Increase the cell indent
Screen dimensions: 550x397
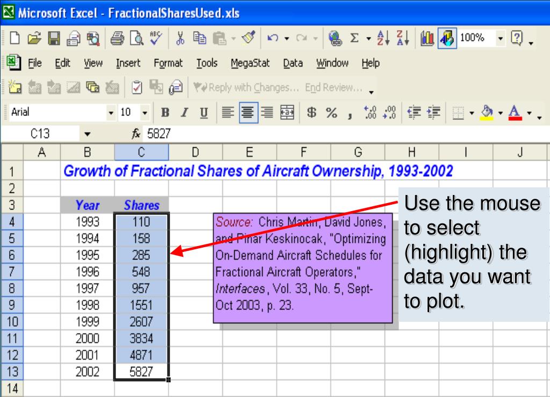pos(433,113)
